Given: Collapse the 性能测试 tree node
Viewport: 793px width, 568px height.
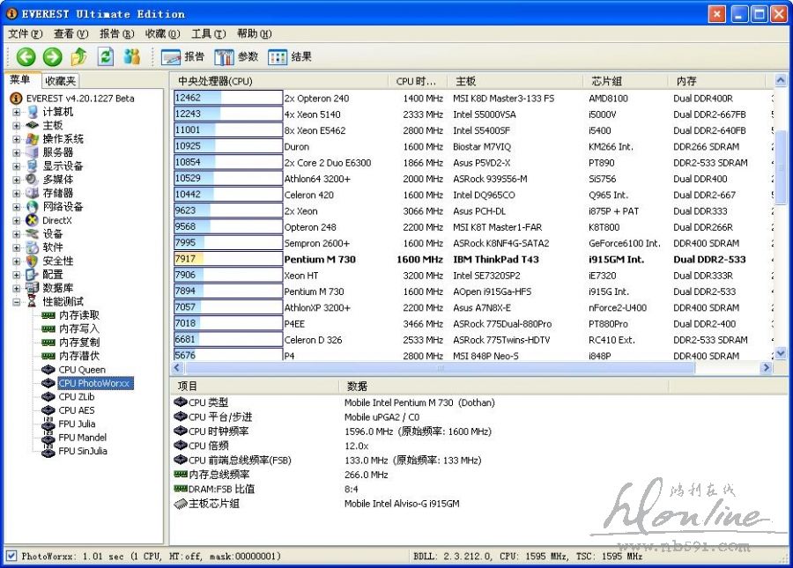Looking at the screenshot, I should click(17, 302).
